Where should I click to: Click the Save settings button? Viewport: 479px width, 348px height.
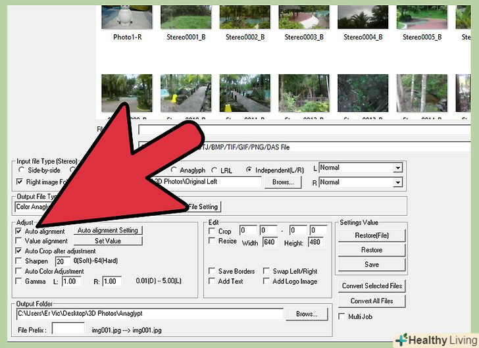pyautogui.click(x=372, y=264)
